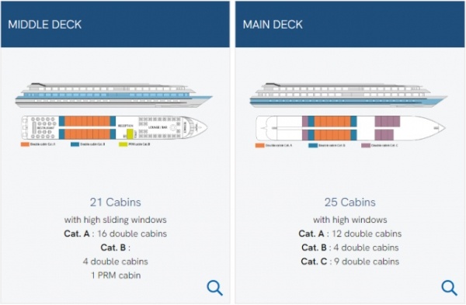Click the Lounge/Bar area on the Middle Deck plan

(159, 128)
